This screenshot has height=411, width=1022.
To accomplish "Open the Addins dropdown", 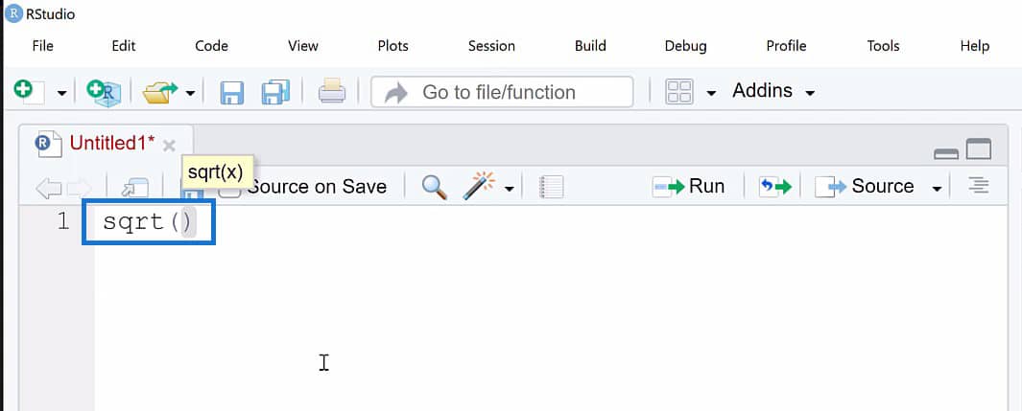I will (773, 91).
